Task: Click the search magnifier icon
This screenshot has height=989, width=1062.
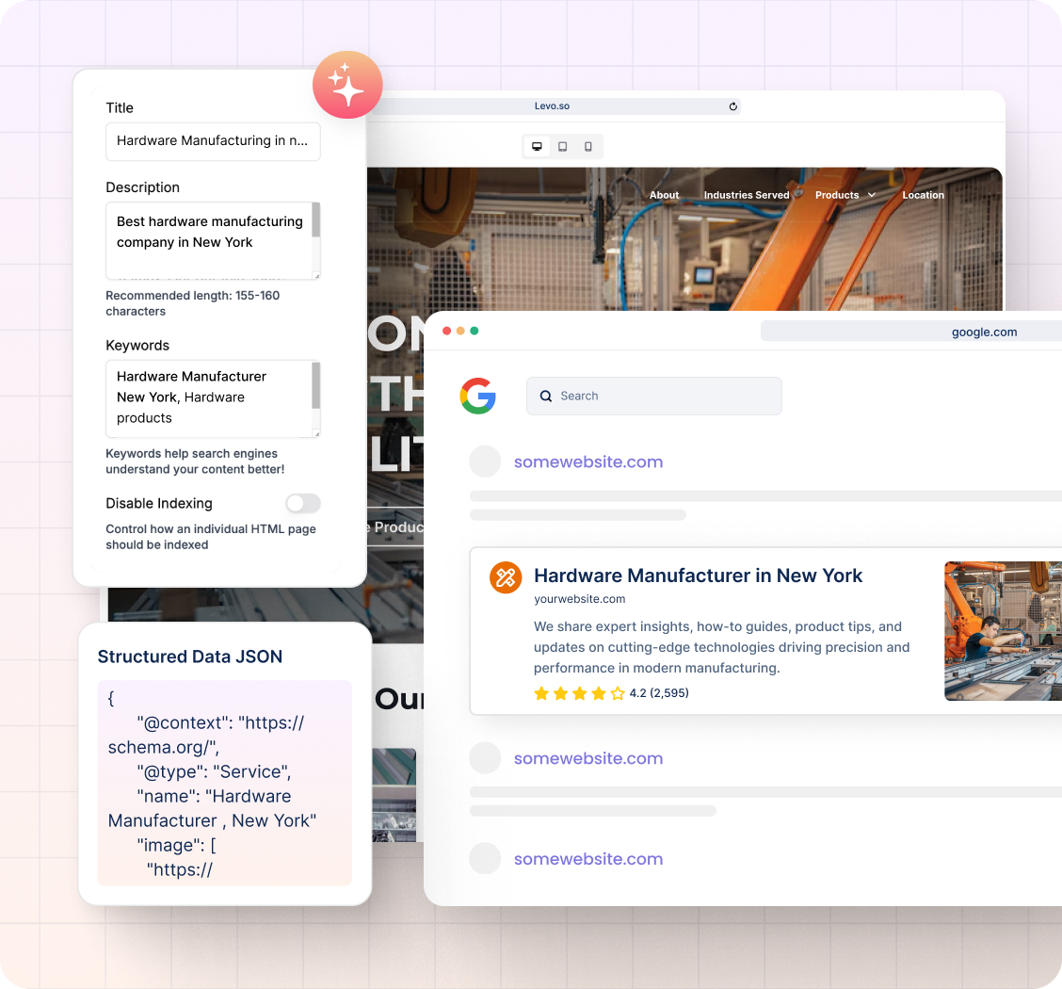Action: point(546,397)
